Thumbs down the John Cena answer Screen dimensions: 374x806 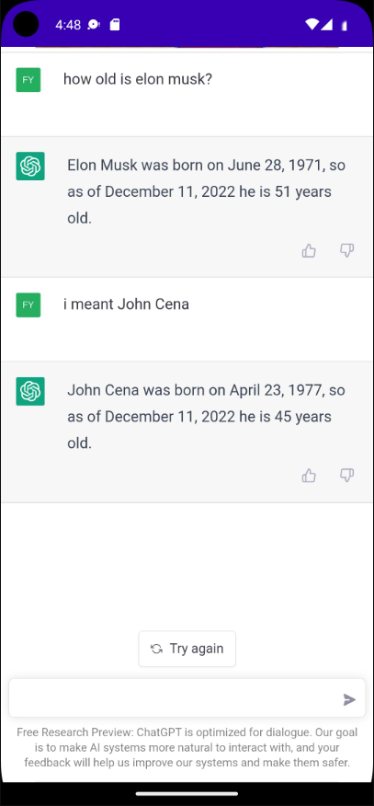pyautogui.click(x=347, y=476)
